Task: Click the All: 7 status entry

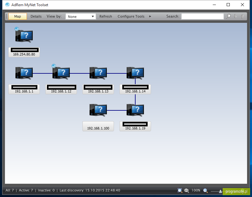Action: click(x=10, y=190)
